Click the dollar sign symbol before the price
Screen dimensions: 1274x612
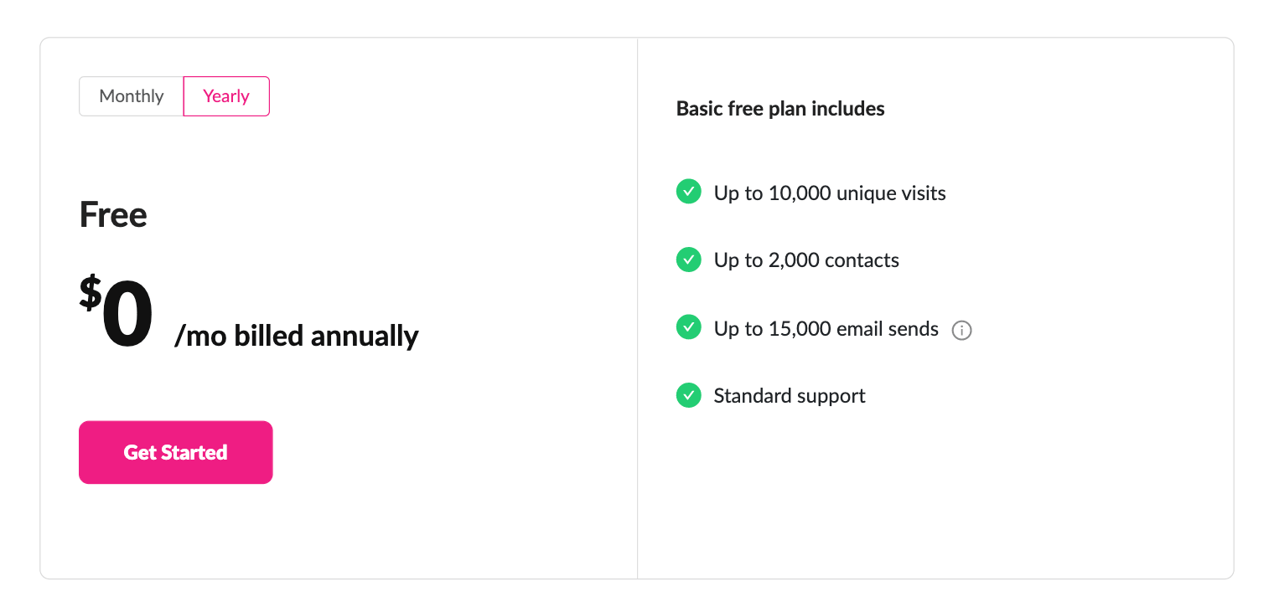(x=90, y=294)
